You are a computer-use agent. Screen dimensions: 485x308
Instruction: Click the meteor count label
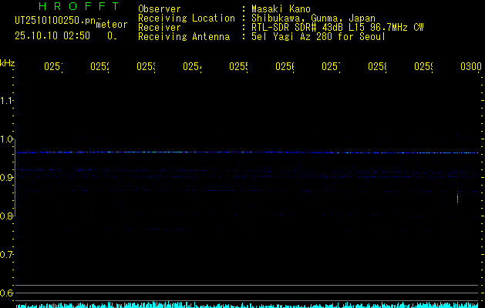(111, 25)
